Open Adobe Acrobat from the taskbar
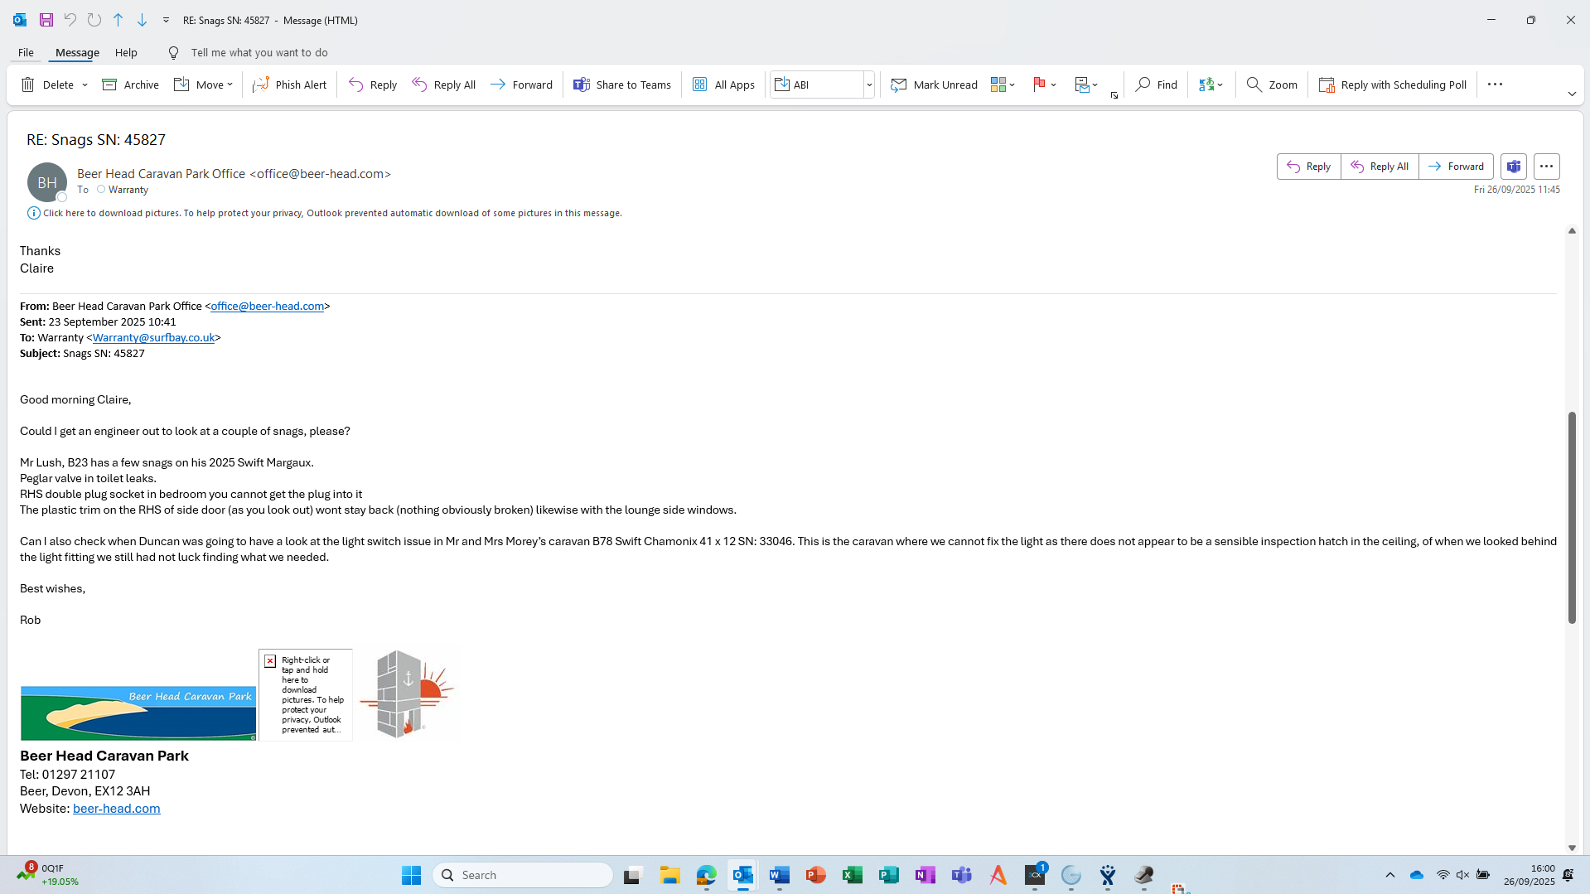This screenshot has height=894, width=1590. click(998, 875)
